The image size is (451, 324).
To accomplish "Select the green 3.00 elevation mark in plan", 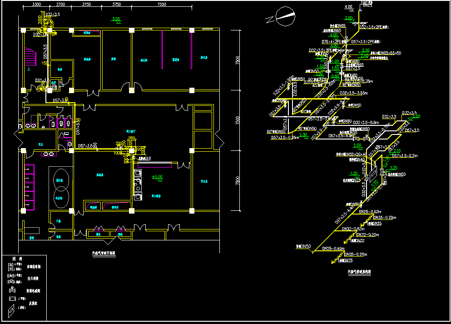I will [x=116, y=19].
